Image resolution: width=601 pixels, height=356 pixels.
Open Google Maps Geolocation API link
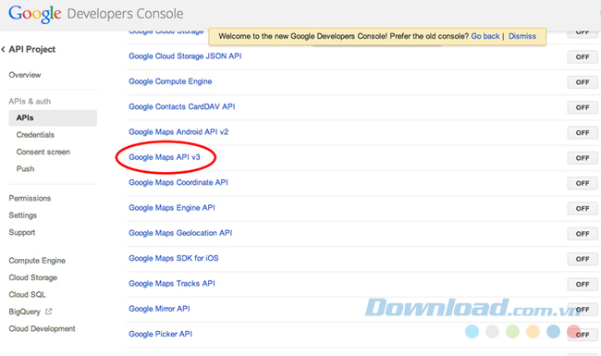click(x=180, y=233)
